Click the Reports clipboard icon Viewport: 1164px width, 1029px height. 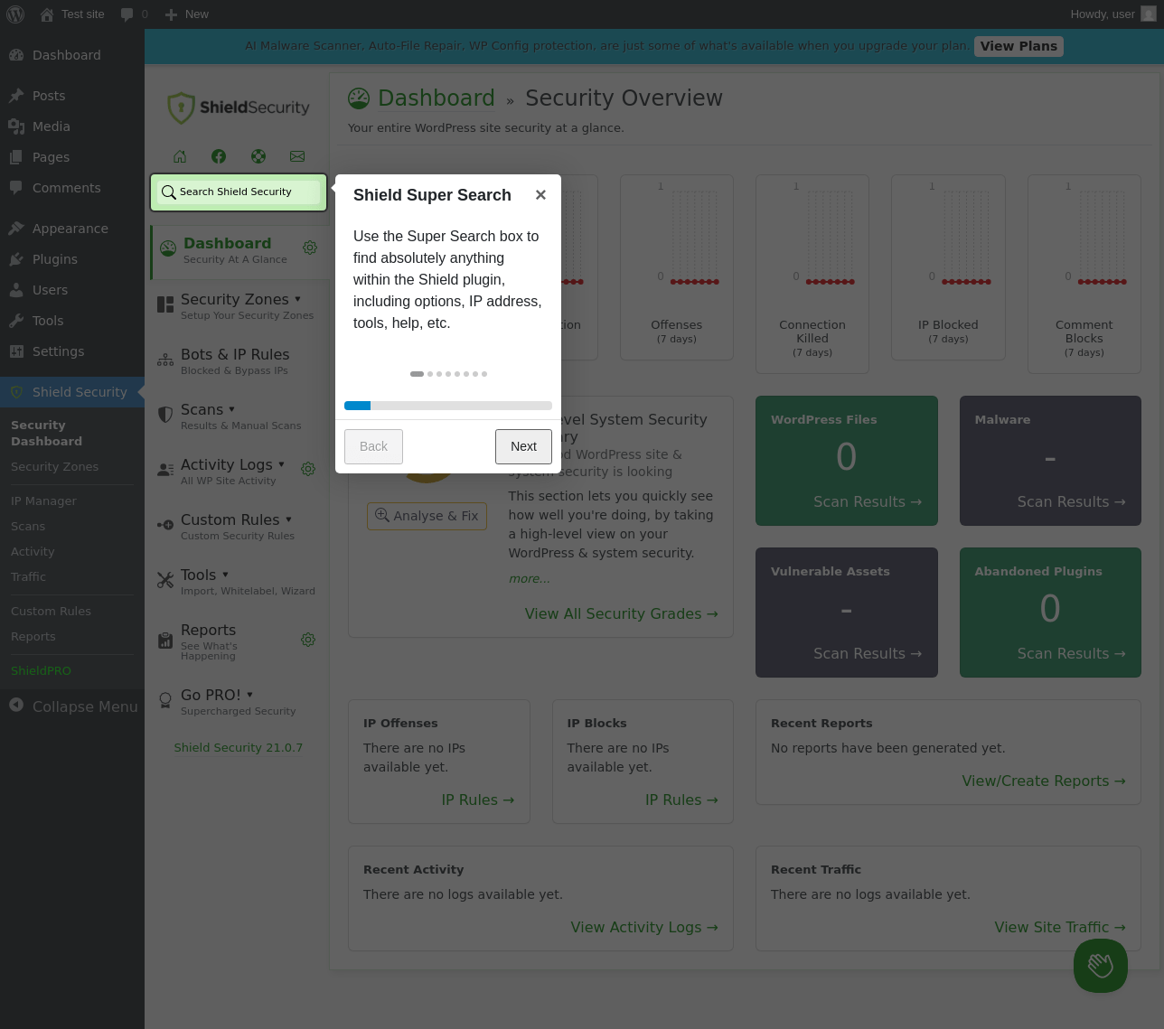point(165,640)
